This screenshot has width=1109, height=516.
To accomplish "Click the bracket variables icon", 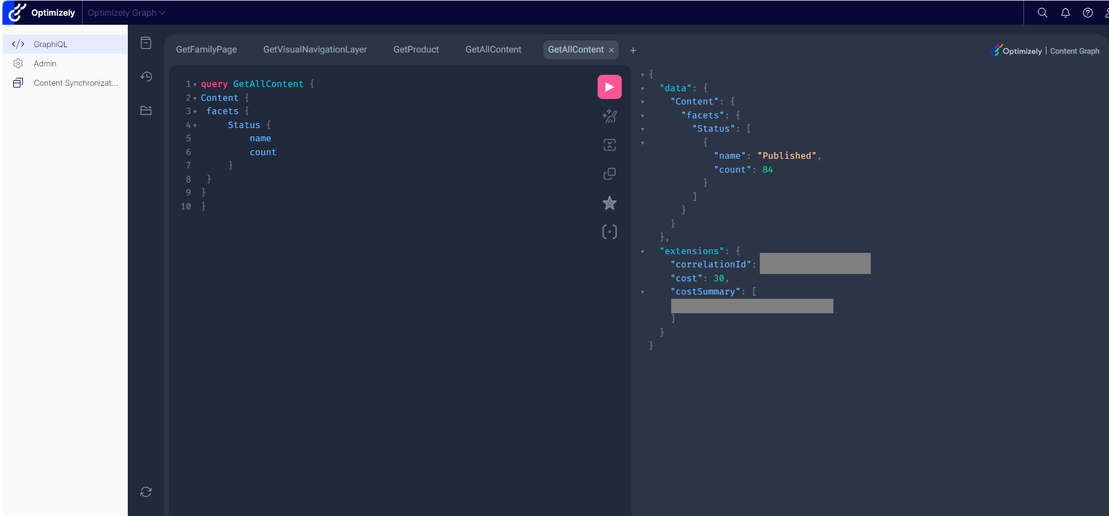I will (x=609, y=232).
